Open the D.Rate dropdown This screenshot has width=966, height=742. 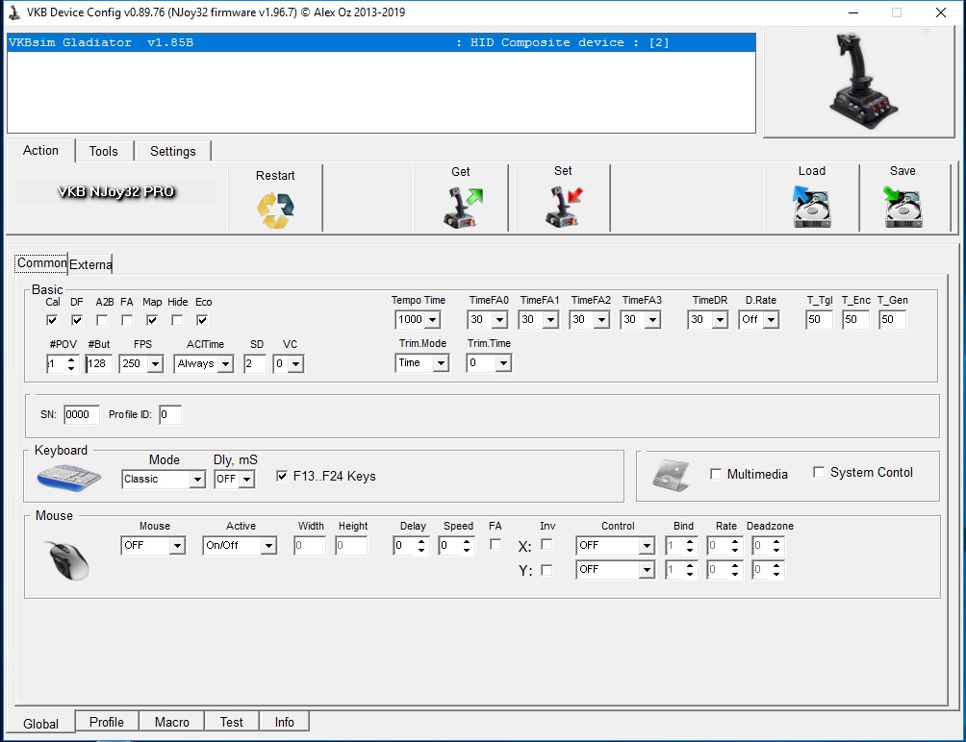(772, 319)
